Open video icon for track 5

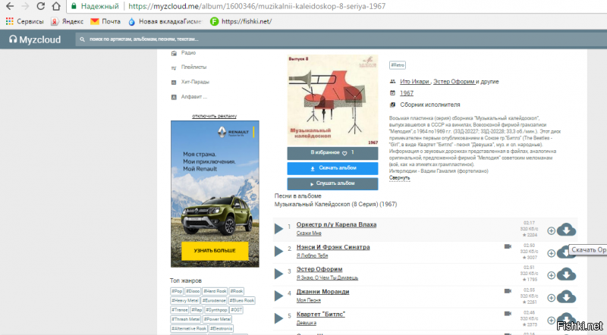point(508,314)
